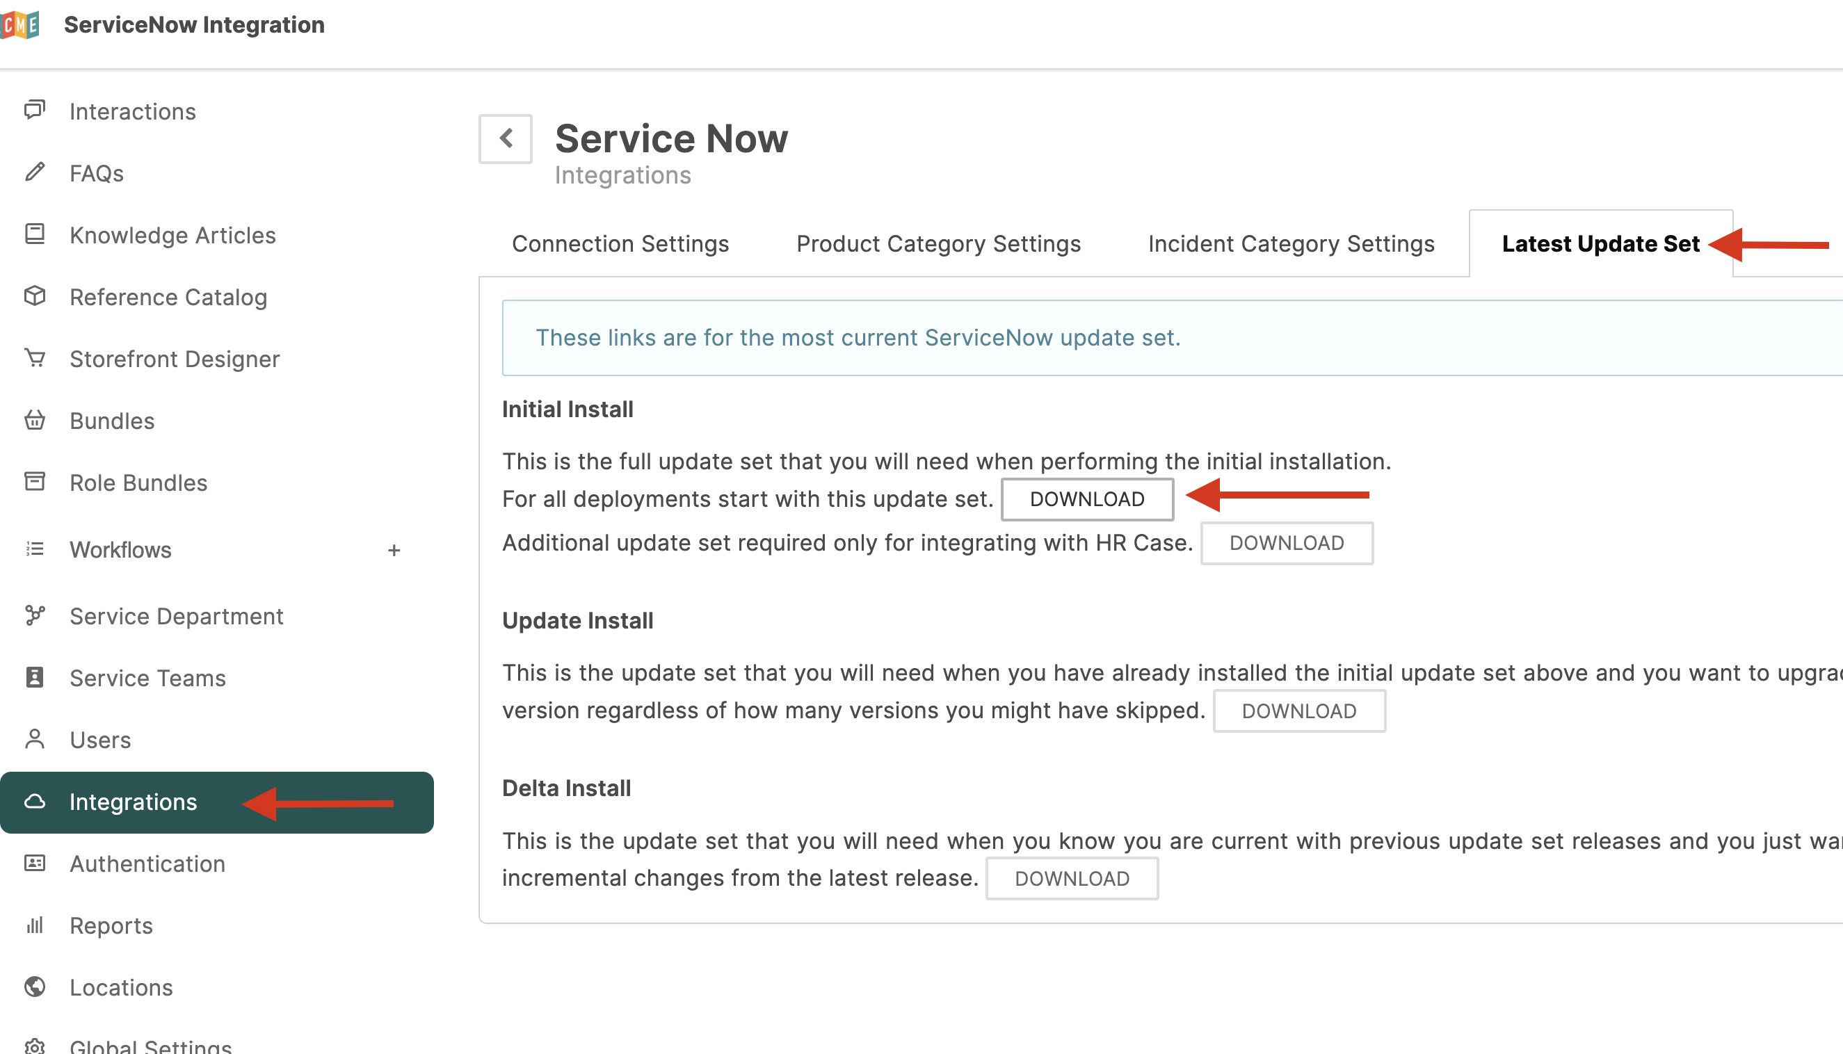Viewport: 1843px width, 1054px height.
Task: Click the back arrow beside Service Now
Action: (x=505, y=138)
